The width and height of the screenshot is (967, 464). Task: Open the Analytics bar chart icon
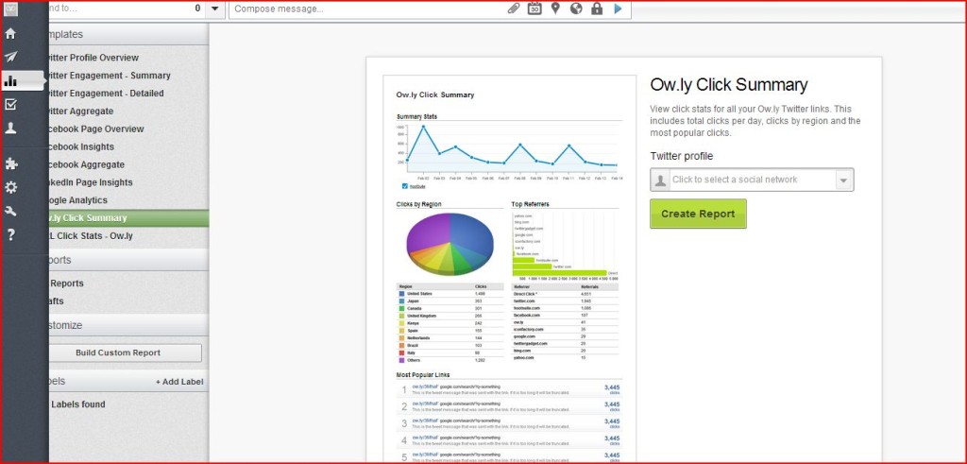pos(10,81)
